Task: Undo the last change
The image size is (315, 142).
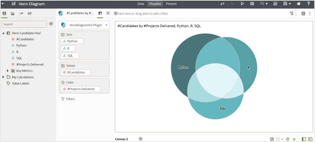Action: [222, 4]
